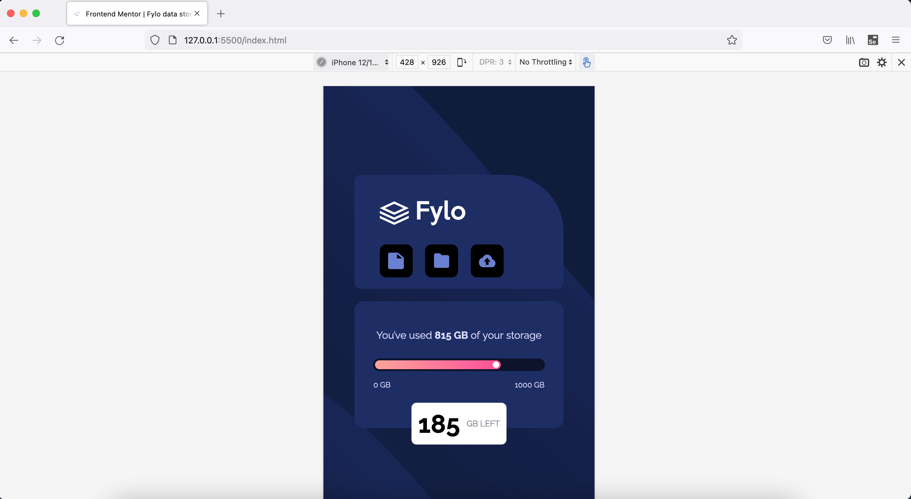The width and height of the screenshot is (911, 499).
Task: Toggle the screenshot capture button
Action: click(x=864, y=62)
